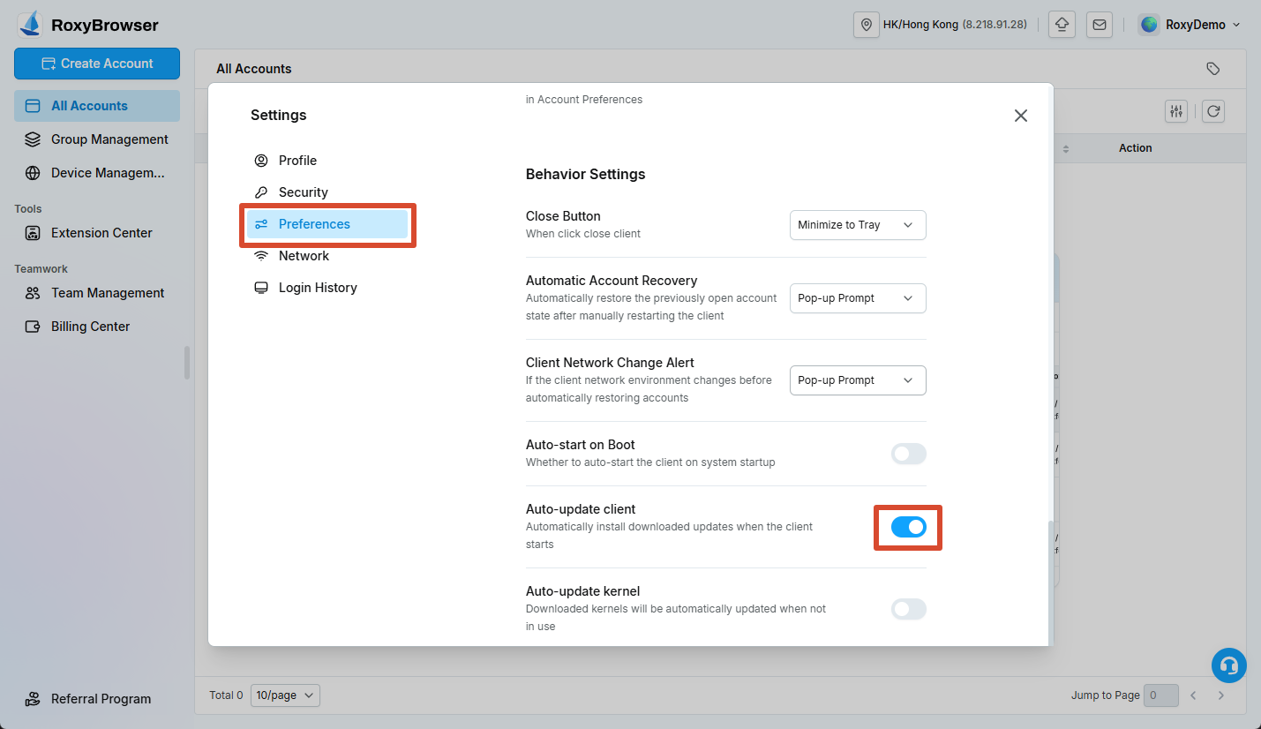
Task: Open Team Management page
Action: (97, 293)
